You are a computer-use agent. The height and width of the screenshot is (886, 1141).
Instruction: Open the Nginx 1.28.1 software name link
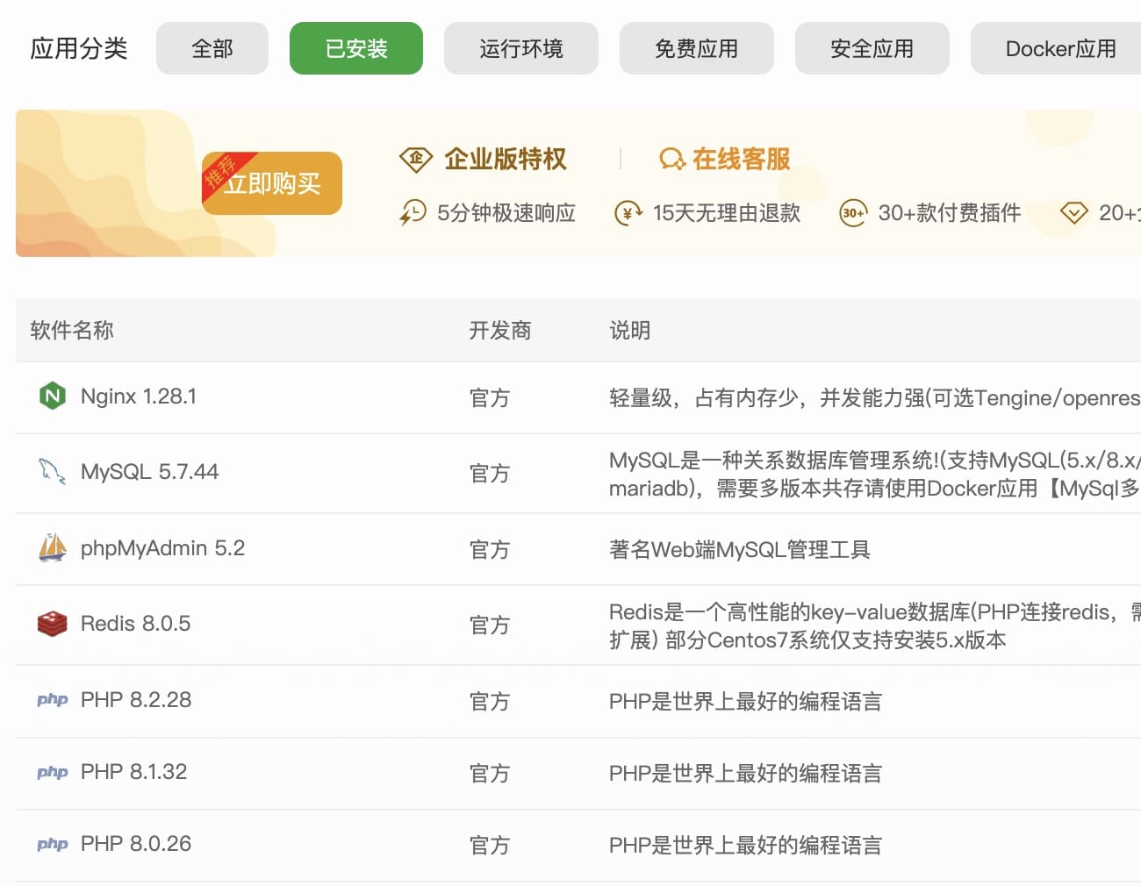pyautogui.click(x=139, y=397)
